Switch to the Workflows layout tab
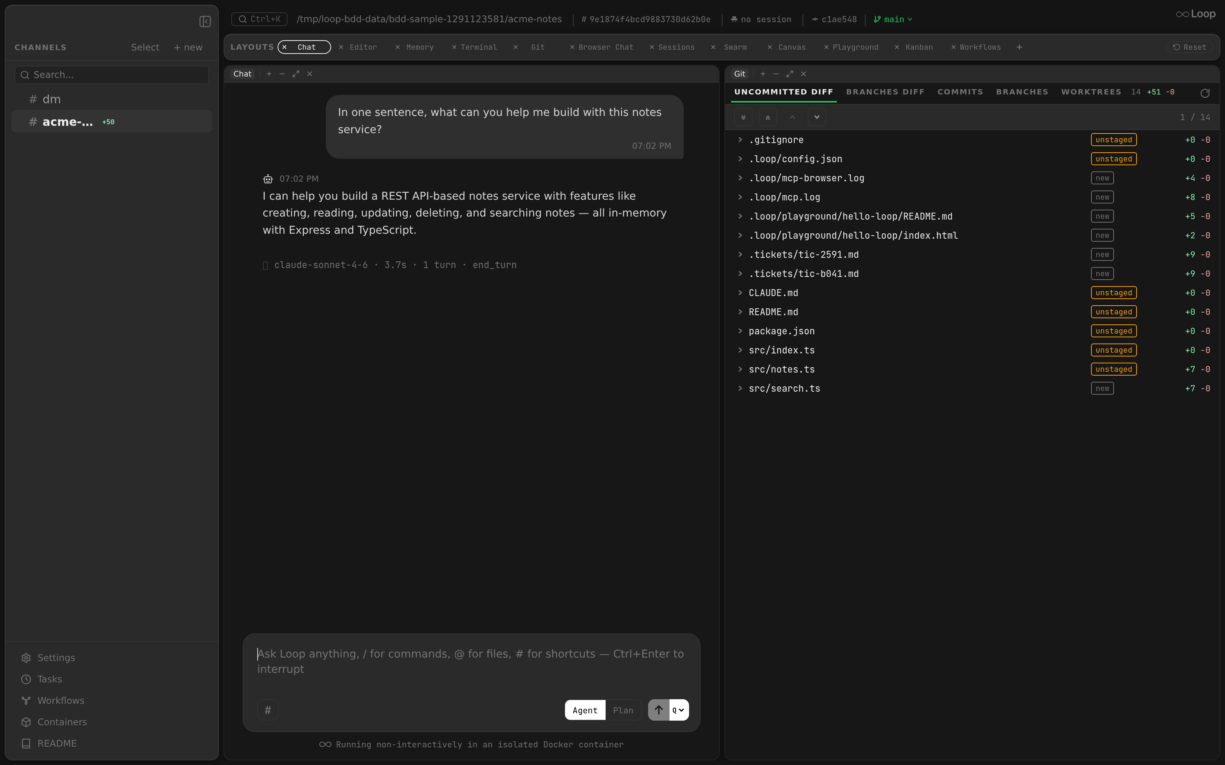Viewport: 1225px width, 765px height. pos(980,47)
